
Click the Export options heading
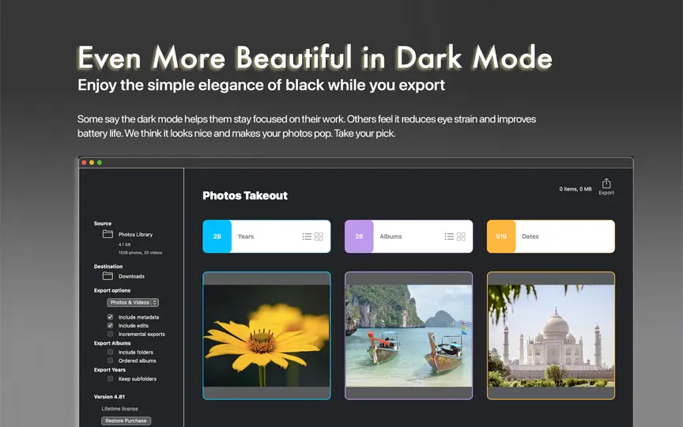[x=112, y=291]
